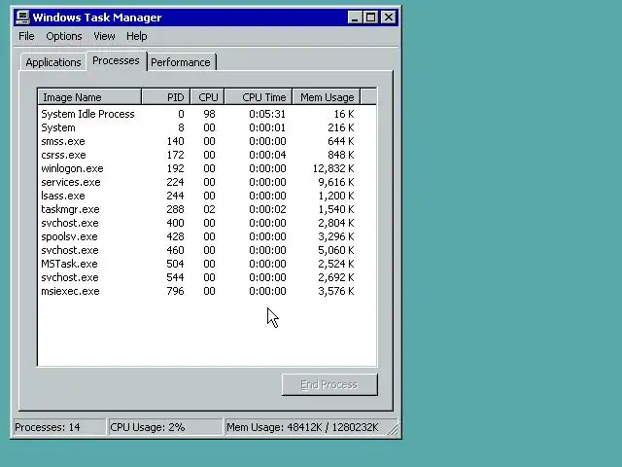Viewport: 622px width, 467px height.
Task: Sort by Mem Usage column header
Action: [327, 97]
